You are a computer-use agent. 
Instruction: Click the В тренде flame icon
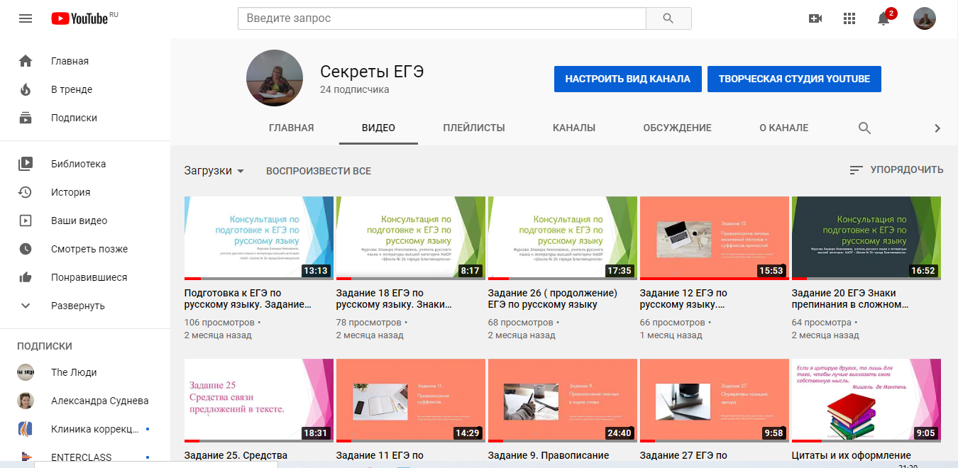(26, 89)
